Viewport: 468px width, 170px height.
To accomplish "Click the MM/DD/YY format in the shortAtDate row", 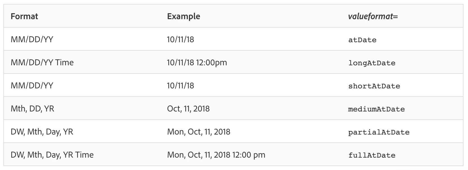I will [32, 86].
